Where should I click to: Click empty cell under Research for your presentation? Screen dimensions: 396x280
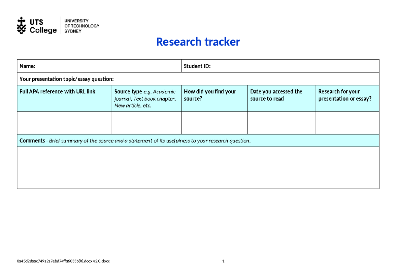pyautogui.click(x=347, y=123)
